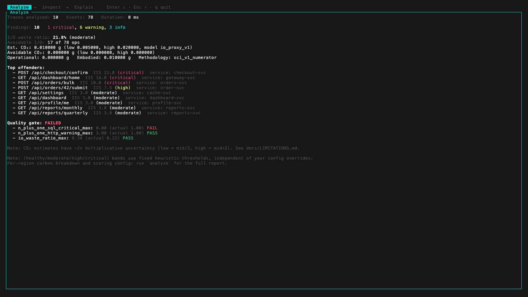The height and width of the screenshot is (297, 528).
Task: Select the POST /api/orders/42/submit offender
Action: coord(99,88)
